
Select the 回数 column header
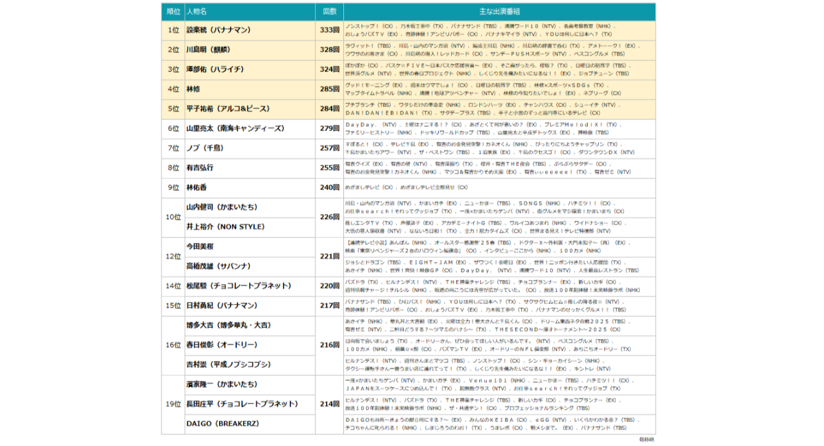pyautogui.click(x=330, y=12)
